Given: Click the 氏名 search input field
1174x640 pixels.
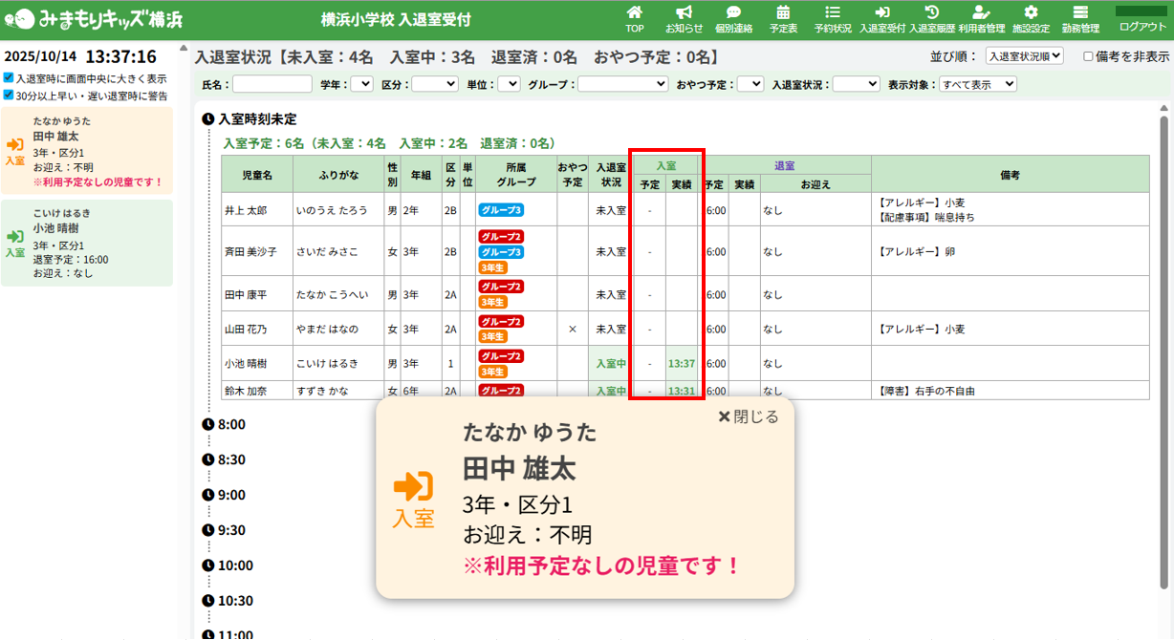Looking at the screenshot, I should (272, 84).
